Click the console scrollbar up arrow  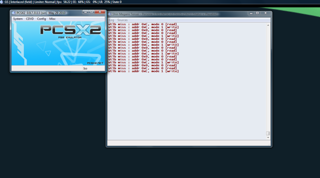(268, 25)
